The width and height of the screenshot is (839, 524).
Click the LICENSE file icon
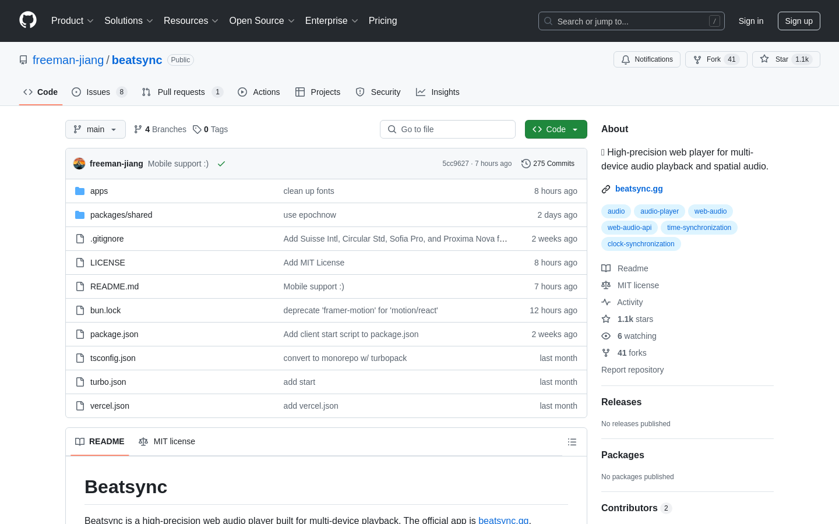(x=80, y=263)
